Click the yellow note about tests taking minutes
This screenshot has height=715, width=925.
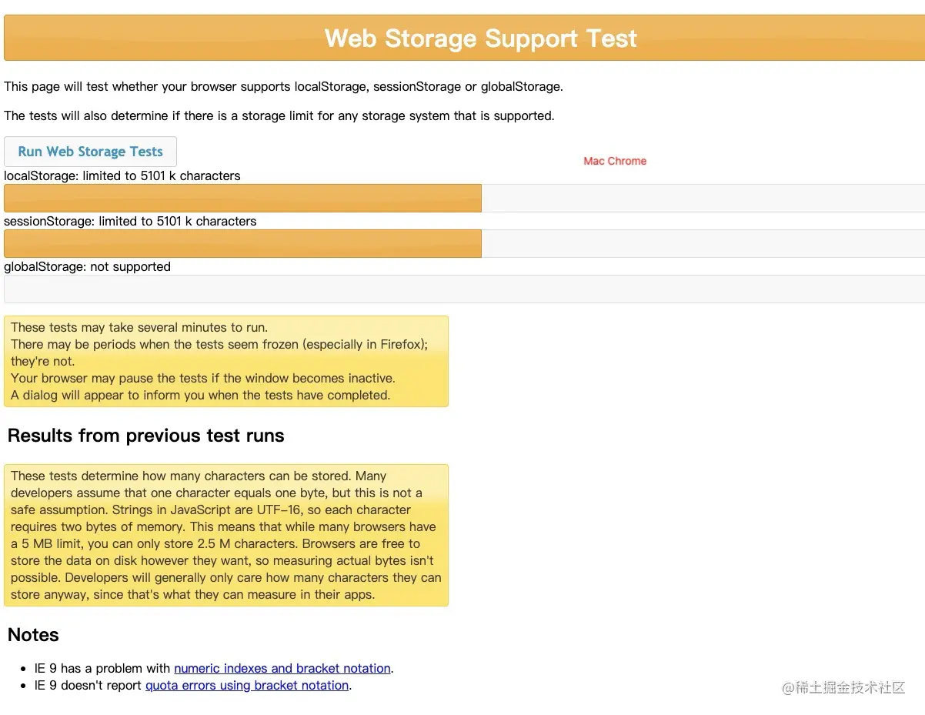click(x=225, y=361)
